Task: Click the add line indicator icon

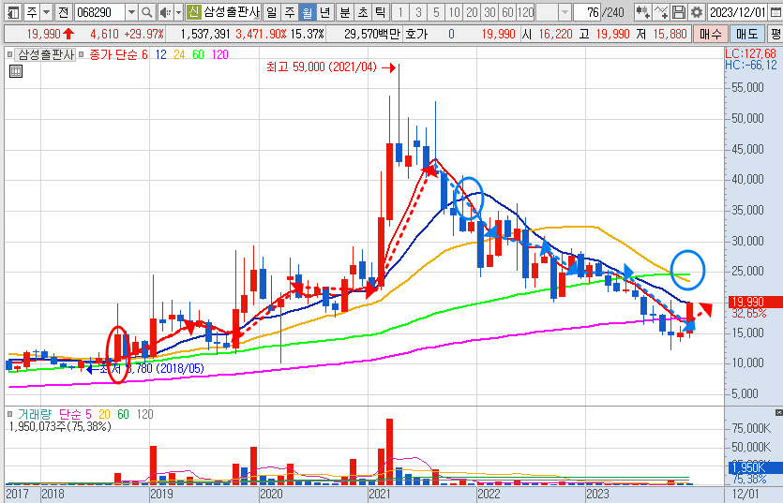Action: [x=661, y=12]
